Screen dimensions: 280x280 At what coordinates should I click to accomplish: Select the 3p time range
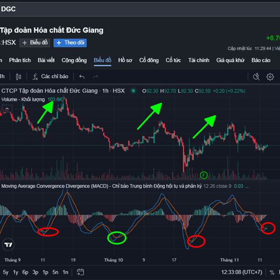35,272
